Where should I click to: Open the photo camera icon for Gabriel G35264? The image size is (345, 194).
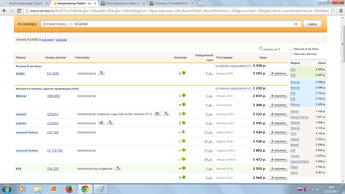click(x=157, y=113)
